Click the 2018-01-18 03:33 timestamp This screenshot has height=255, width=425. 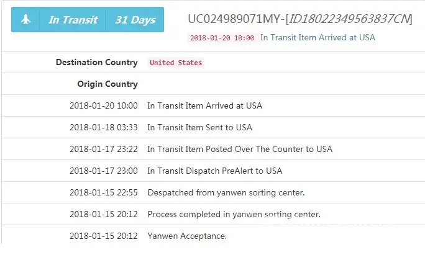103,127
